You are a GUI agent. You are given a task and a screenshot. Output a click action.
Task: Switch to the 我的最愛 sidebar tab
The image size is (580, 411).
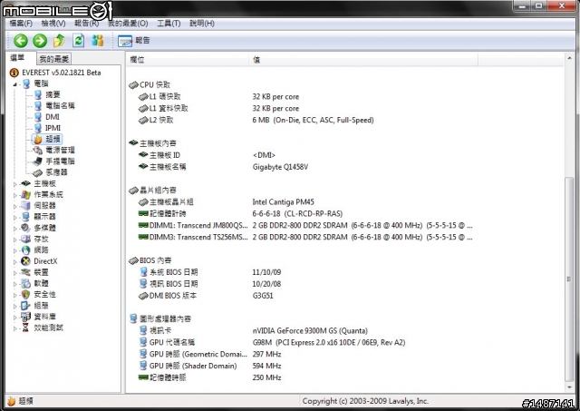click(x=54, y=58)
